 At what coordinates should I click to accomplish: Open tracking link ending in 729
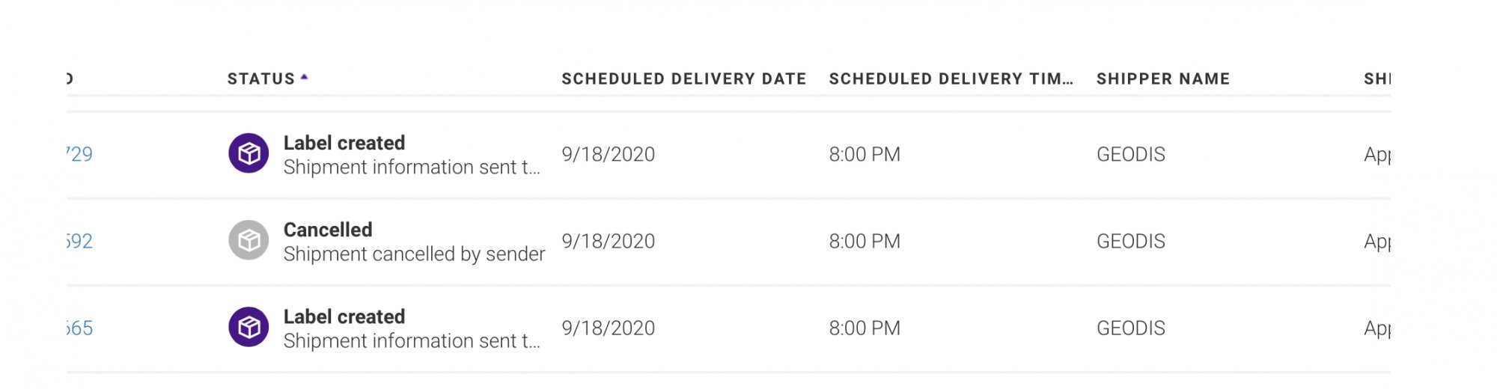pos(79,154)
